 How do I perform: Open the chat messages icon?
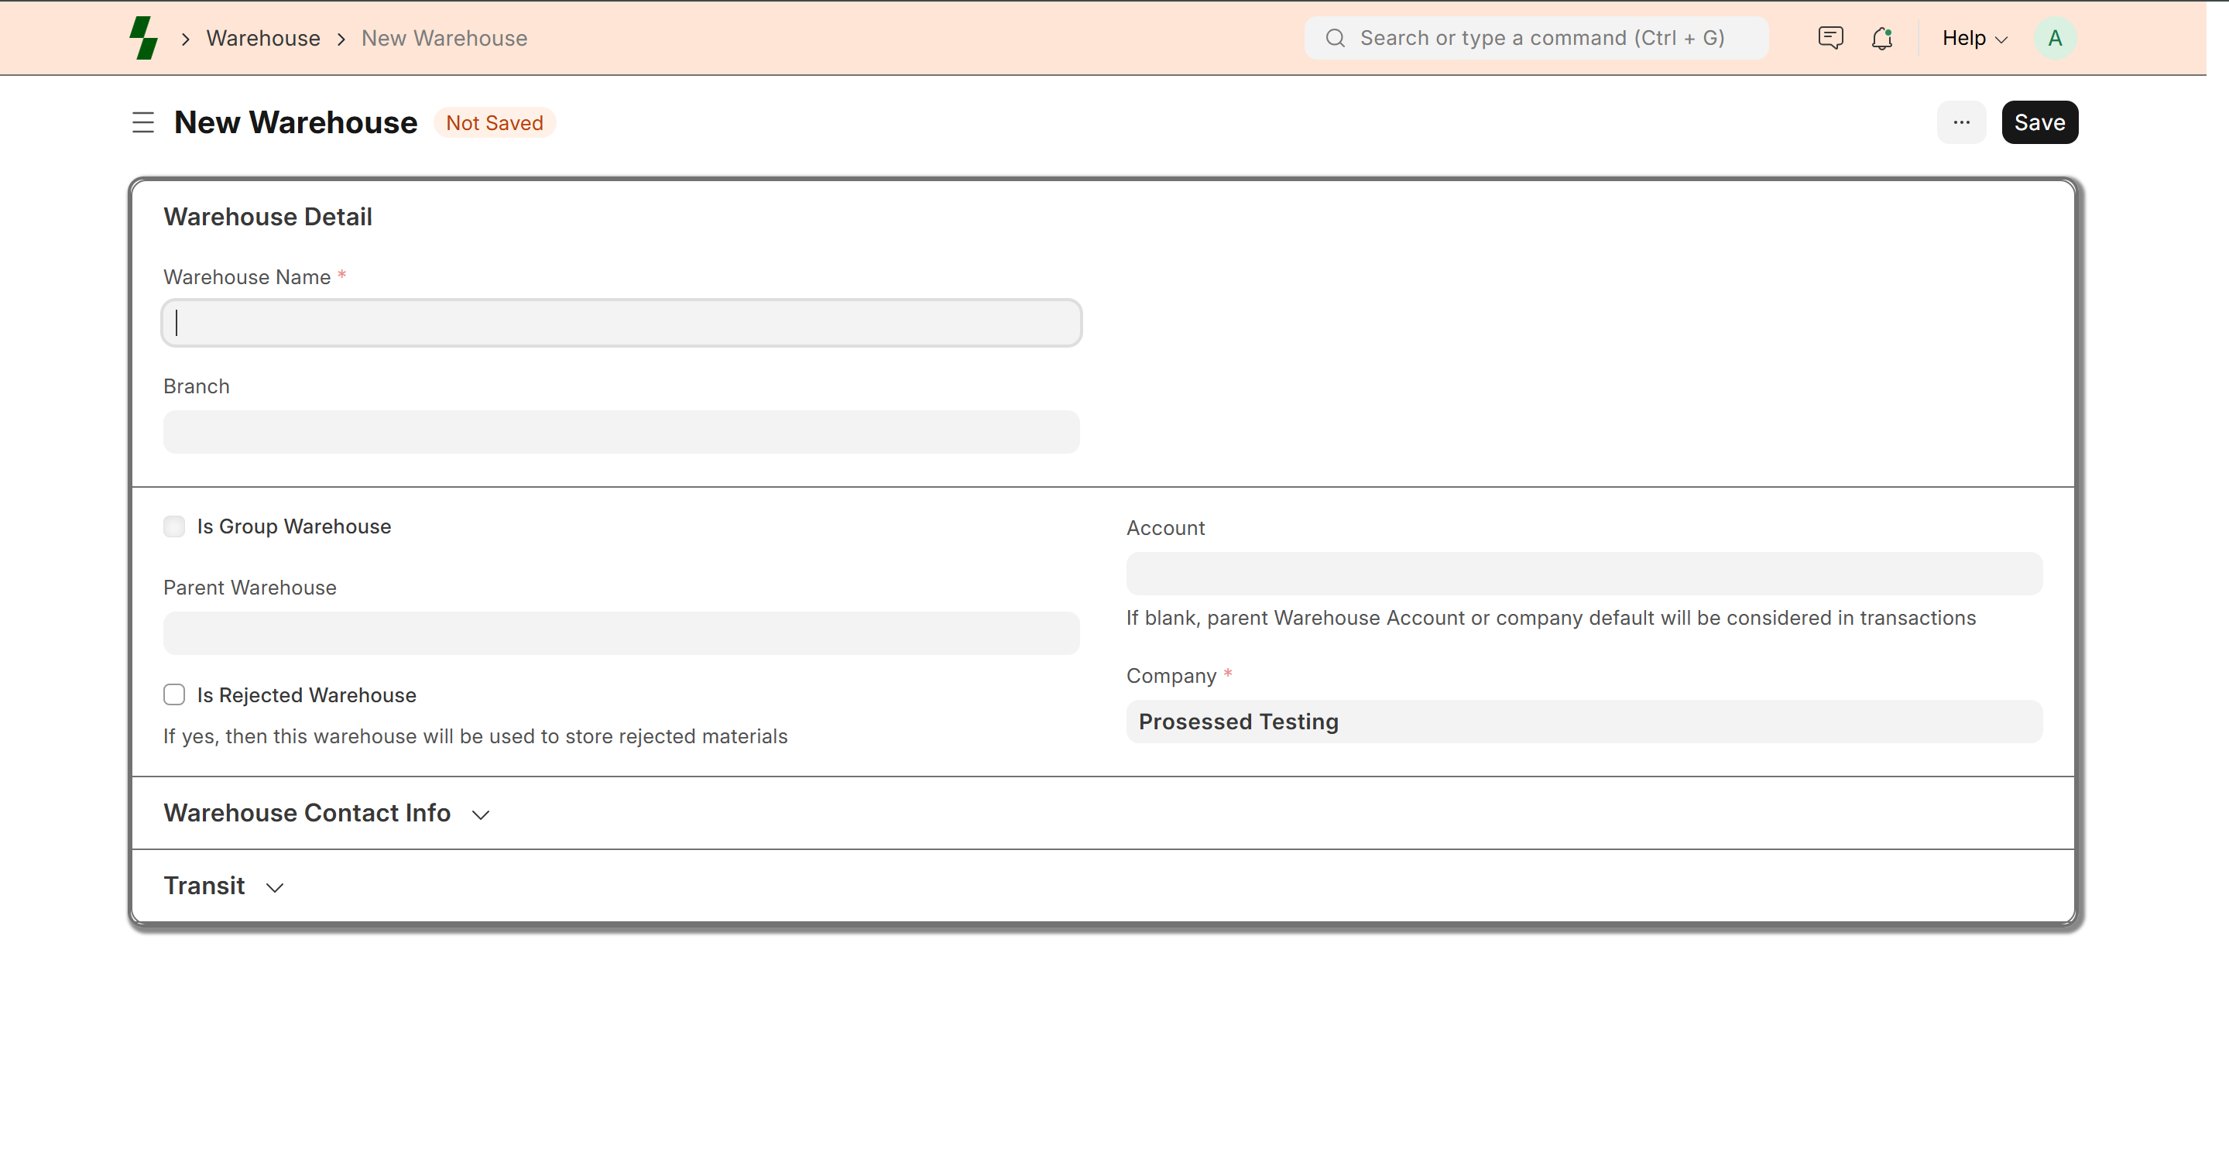click(x=1830, y=38)
